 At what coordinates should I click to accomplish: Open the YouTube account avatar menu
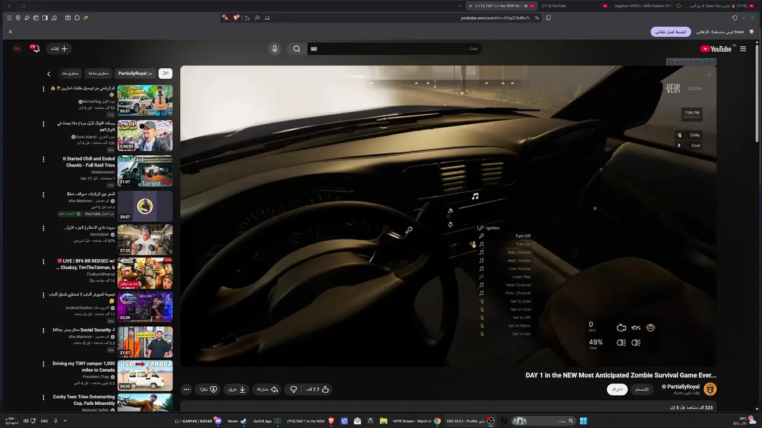pos(17,49)
